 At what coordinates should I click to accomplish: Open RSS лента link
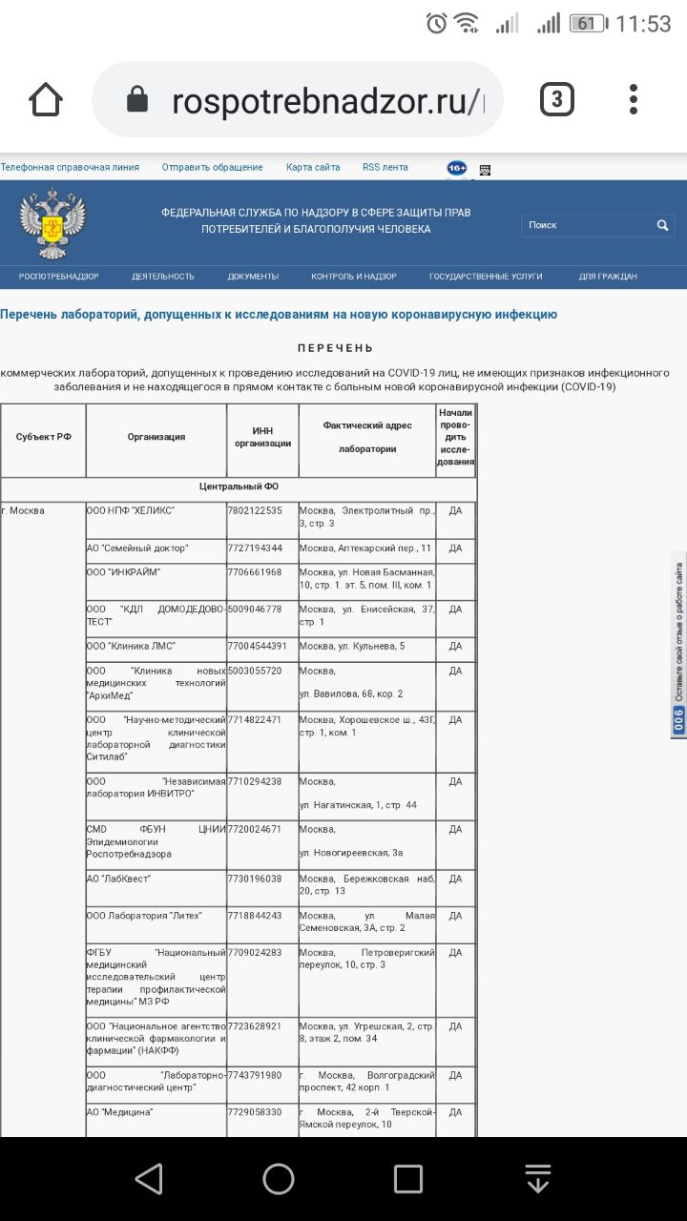pyautogui.click(x=385, y=167)
